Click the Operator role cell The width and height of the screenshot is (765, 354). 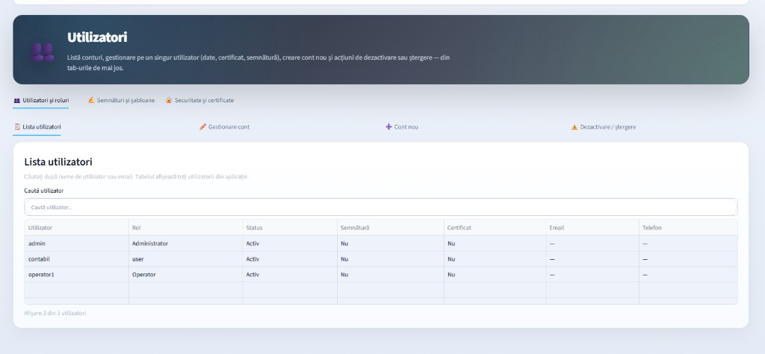pyautogui.click(x=185, y=275)
